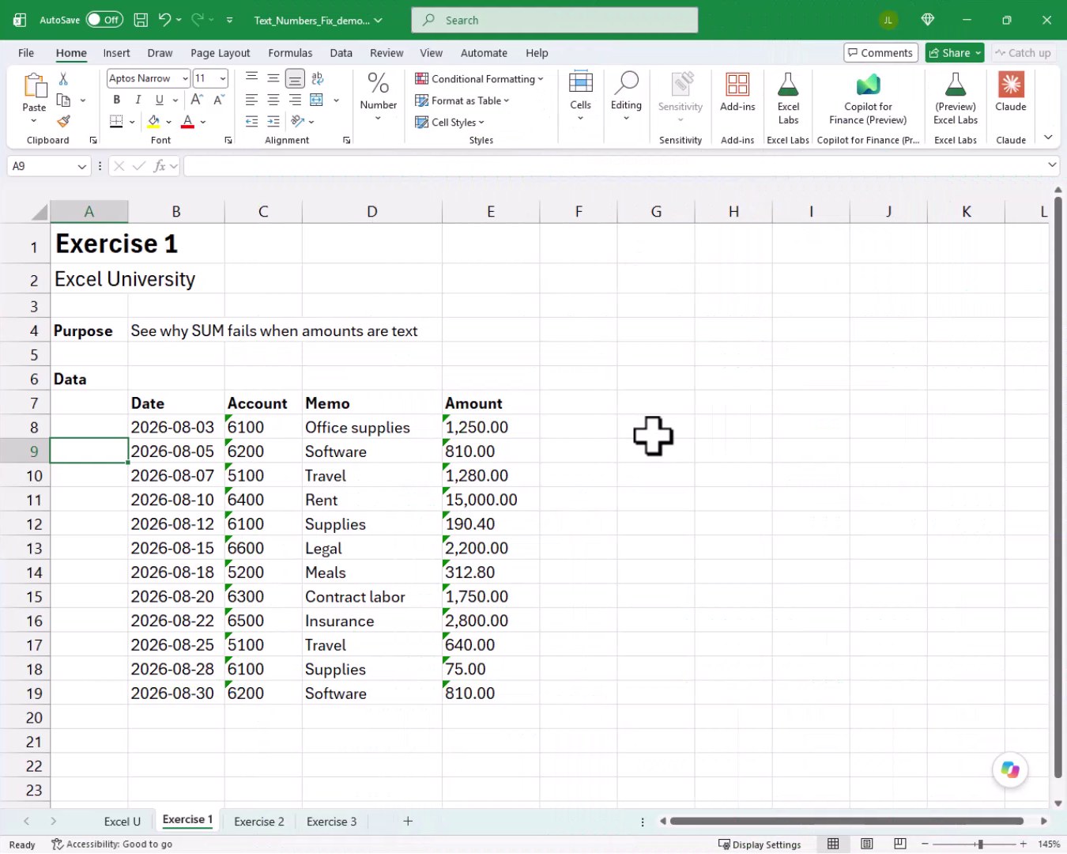
Task: Toggle center horizontal alignment
Action: pyautogui.click(x=273, y=100)
